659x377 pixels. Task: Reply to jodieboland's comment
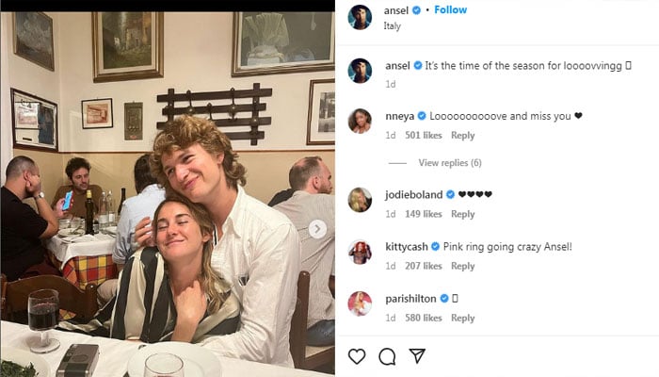point(462,214)
